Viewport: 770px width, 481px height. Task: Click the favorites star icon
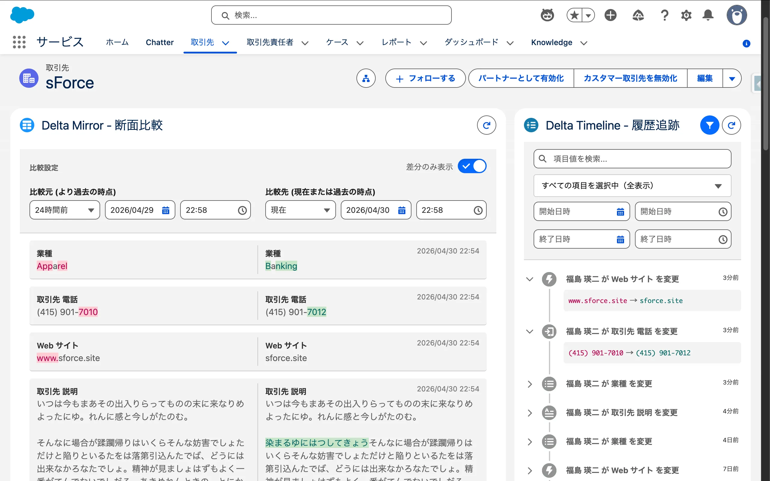[x=574, y=15]
